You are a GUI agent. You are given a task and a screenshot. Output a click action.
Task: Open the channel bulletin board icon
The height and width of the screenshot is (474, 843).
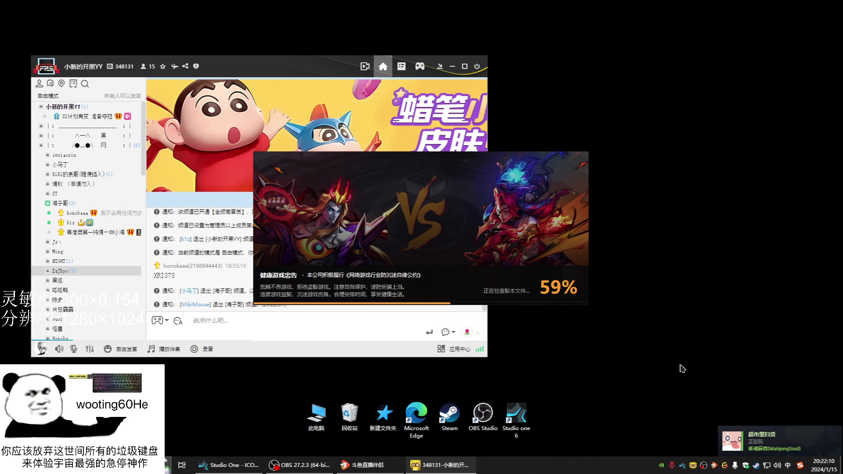[73, 83]
